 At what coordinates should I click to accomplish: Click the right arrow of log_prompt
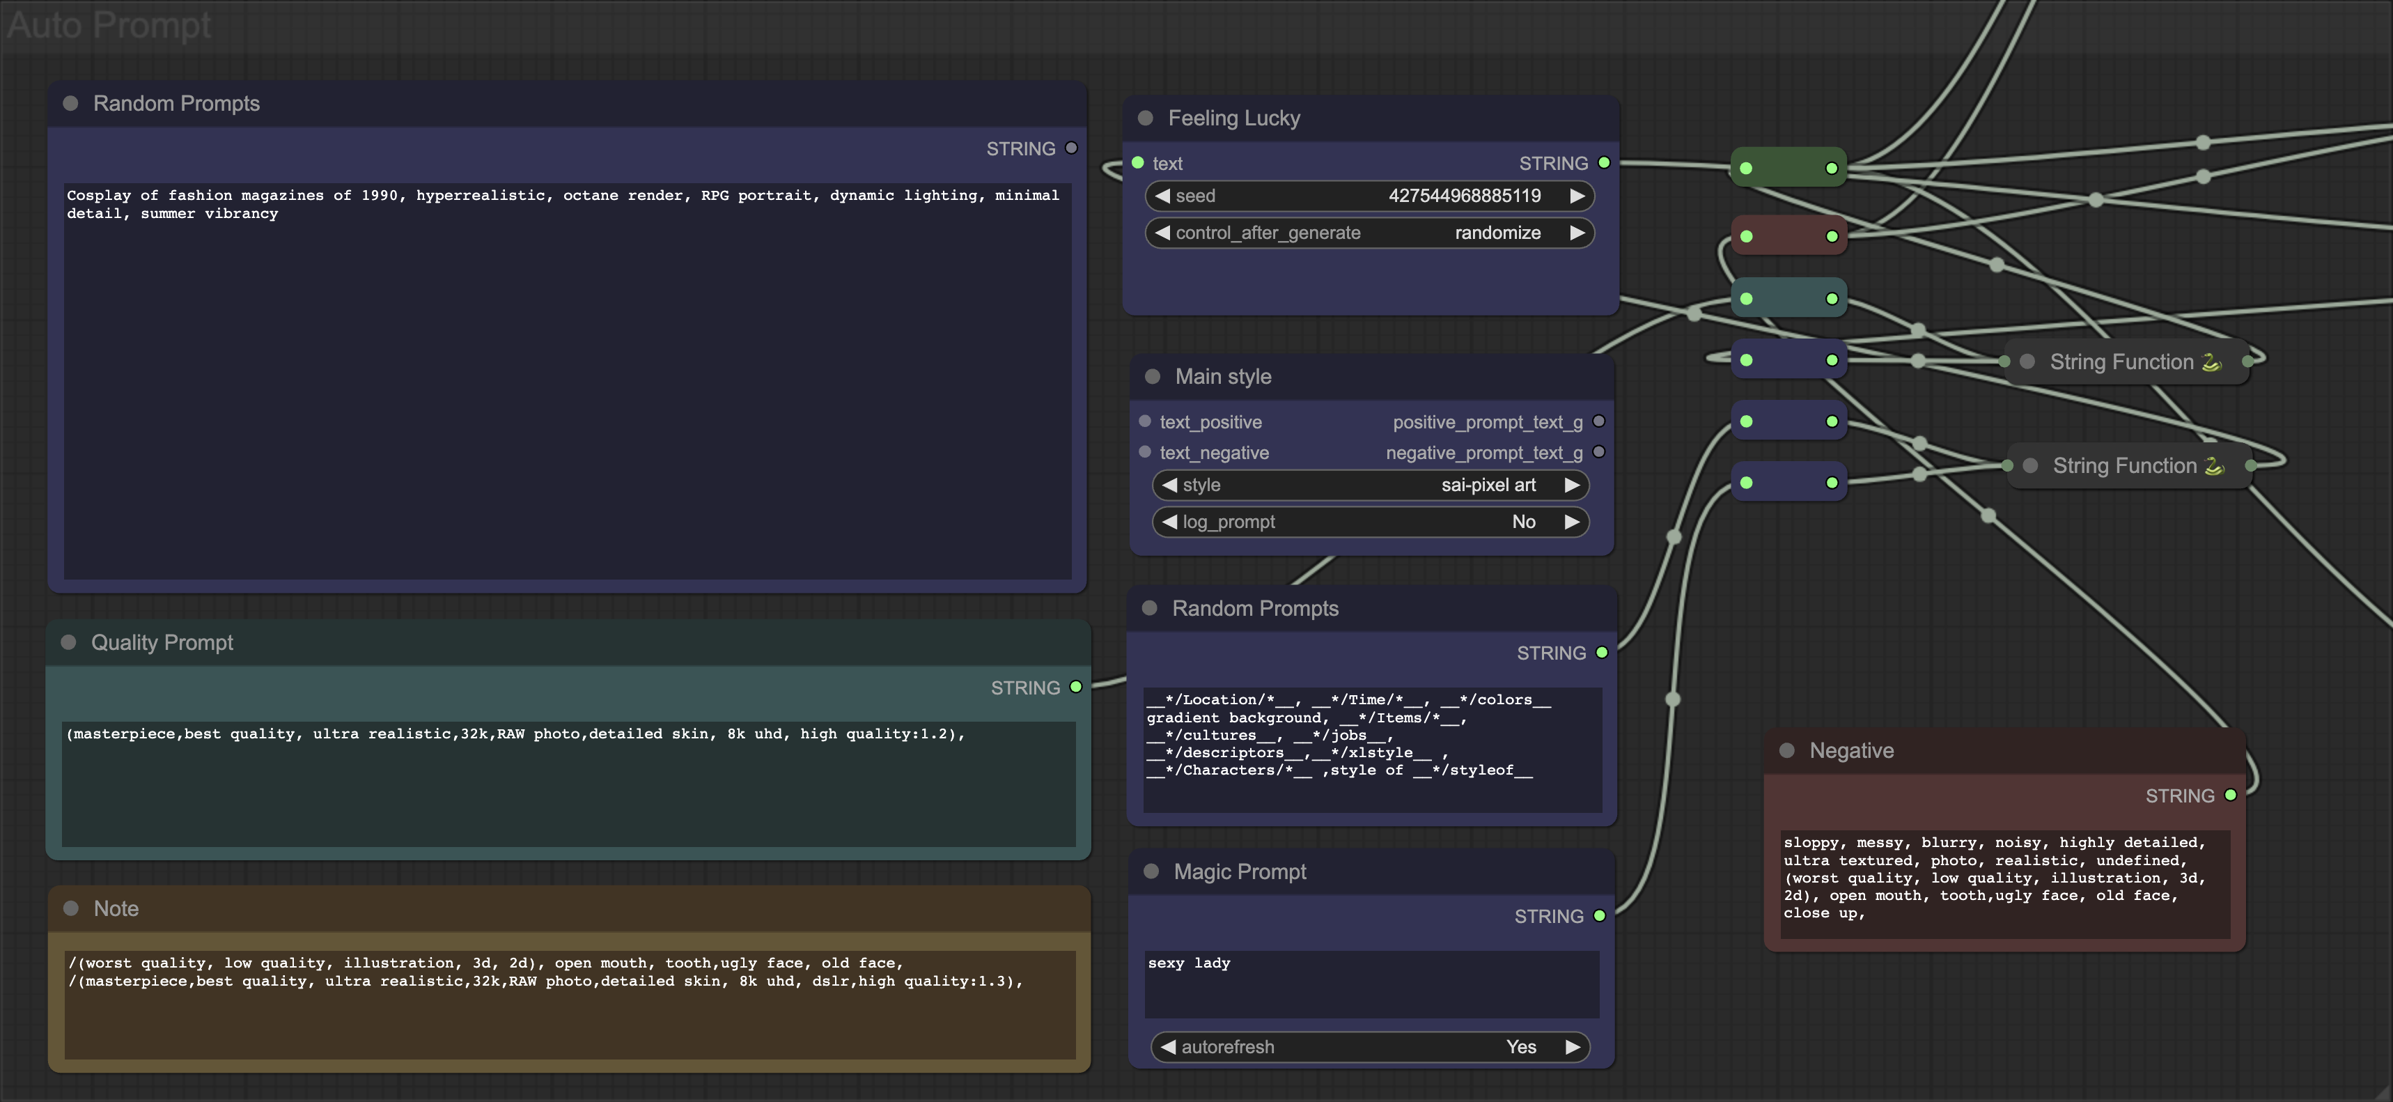coord(1572,521)
